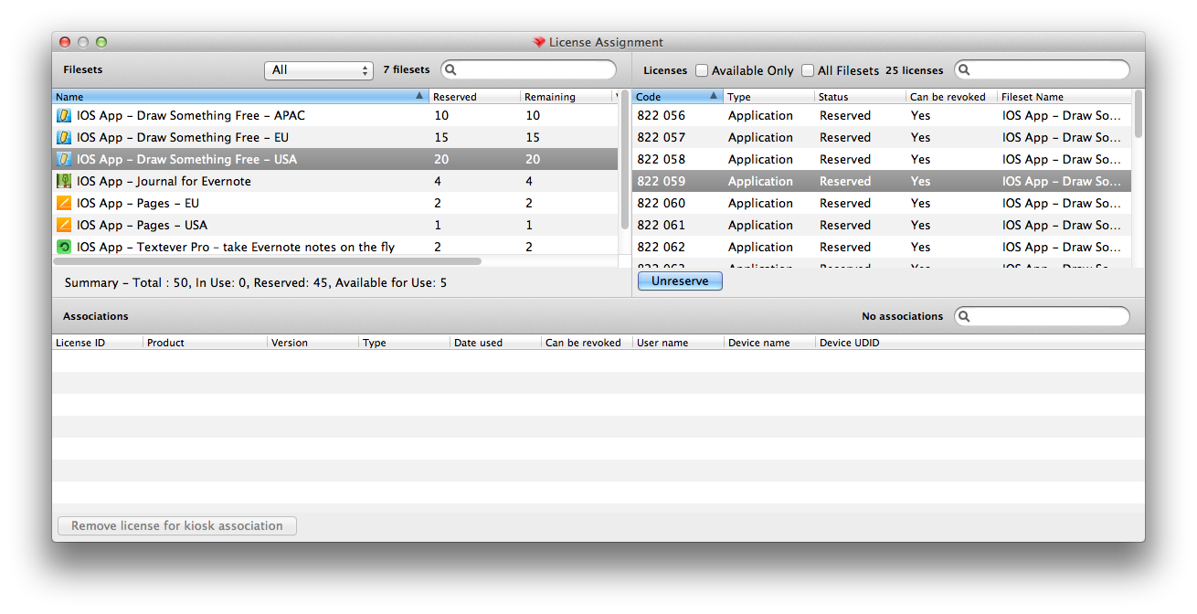Select the IOS App – Pages – EU row
Image resolution: width=1197 pixels, height=614 pixels.
pyautogui.click(x=334, y=203)
